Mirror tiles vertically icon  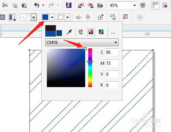click(x=88, y=17)
